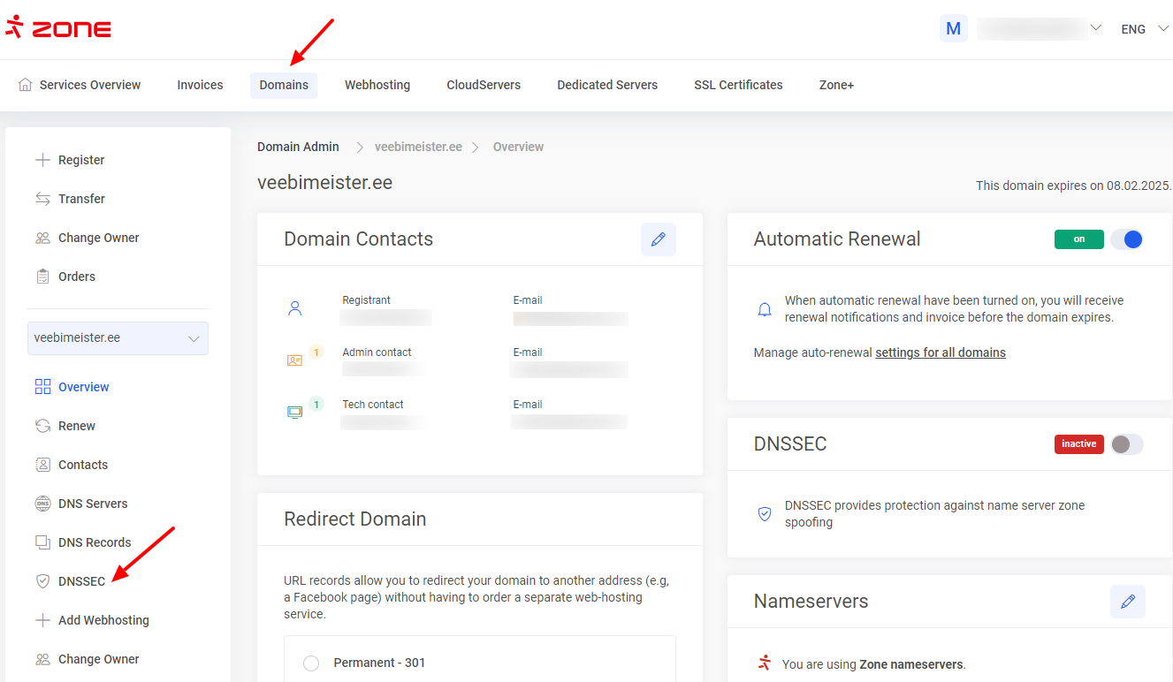Open DNS Records in the sidebar
Screen dimensions: 1173x682
95,542
